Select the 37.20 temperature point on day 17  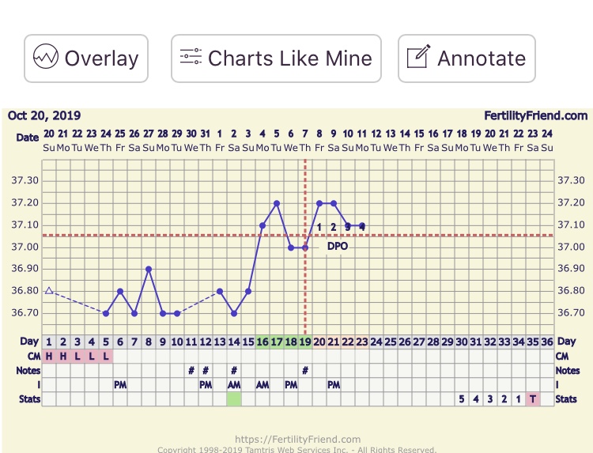pos(277,203)
